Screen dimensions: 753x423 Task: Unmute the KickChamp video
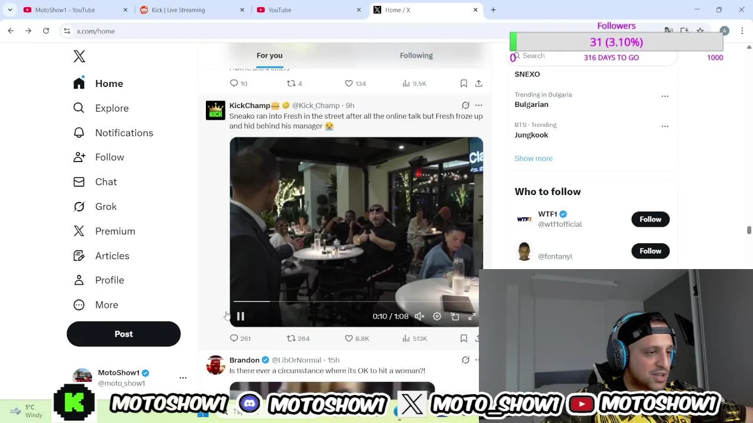[419, 316]
